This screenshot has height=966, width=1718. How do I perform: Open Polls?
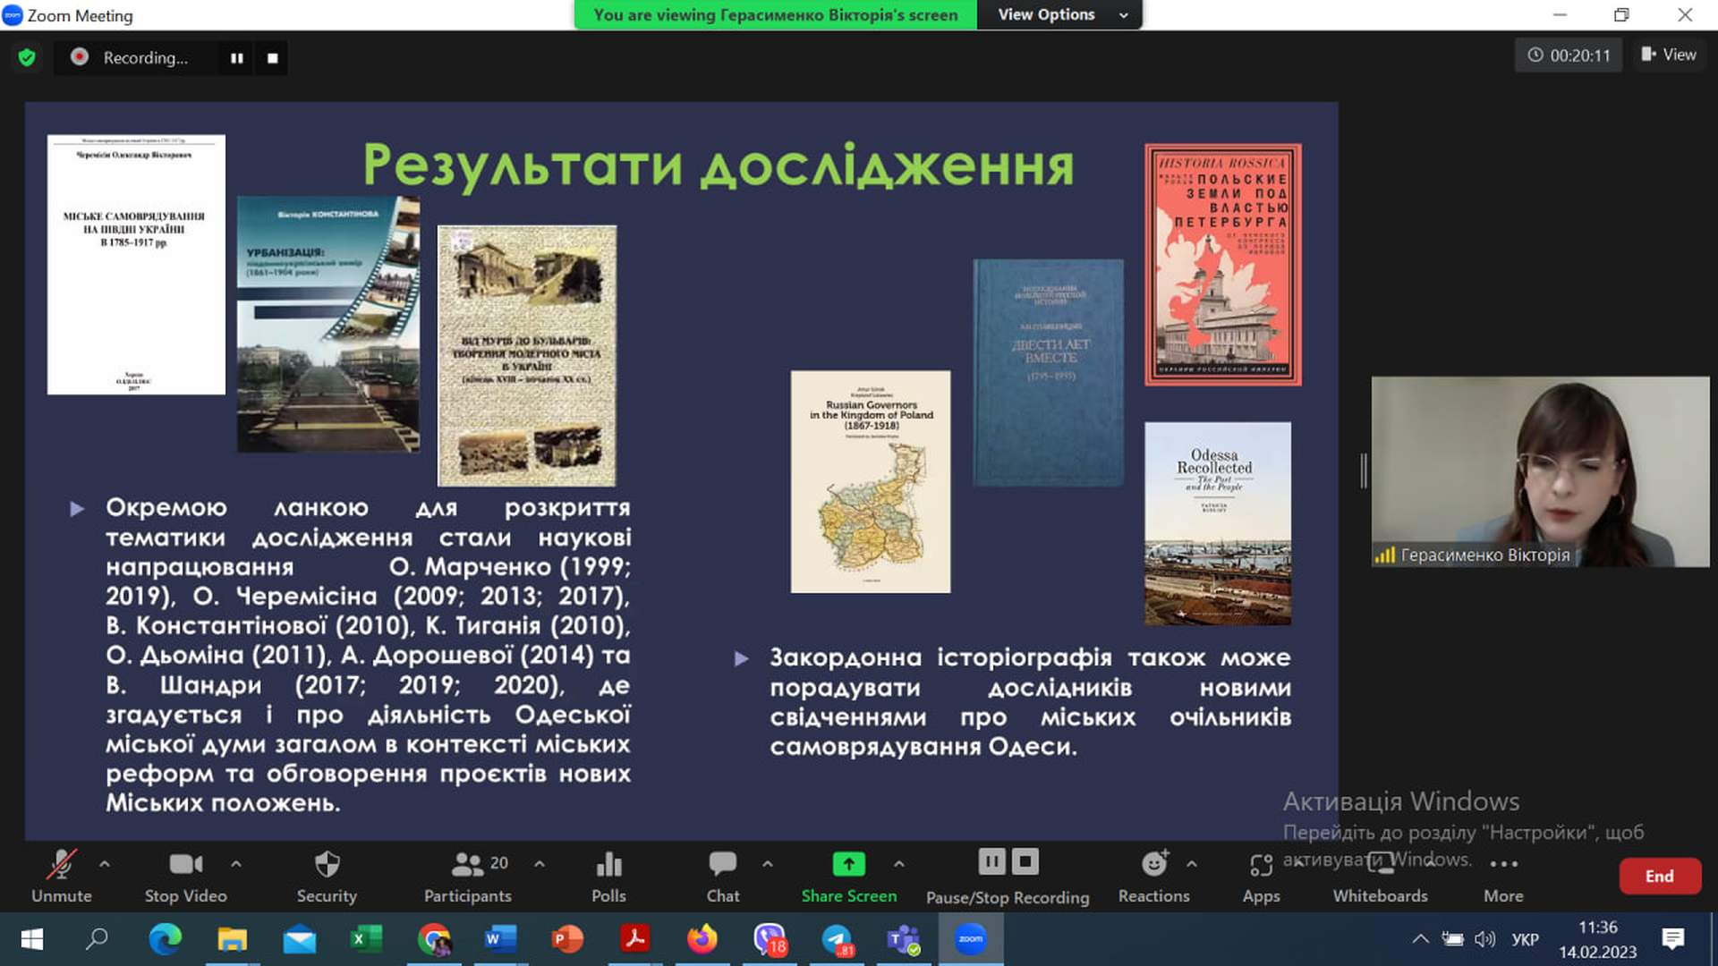tap(608, 876)
